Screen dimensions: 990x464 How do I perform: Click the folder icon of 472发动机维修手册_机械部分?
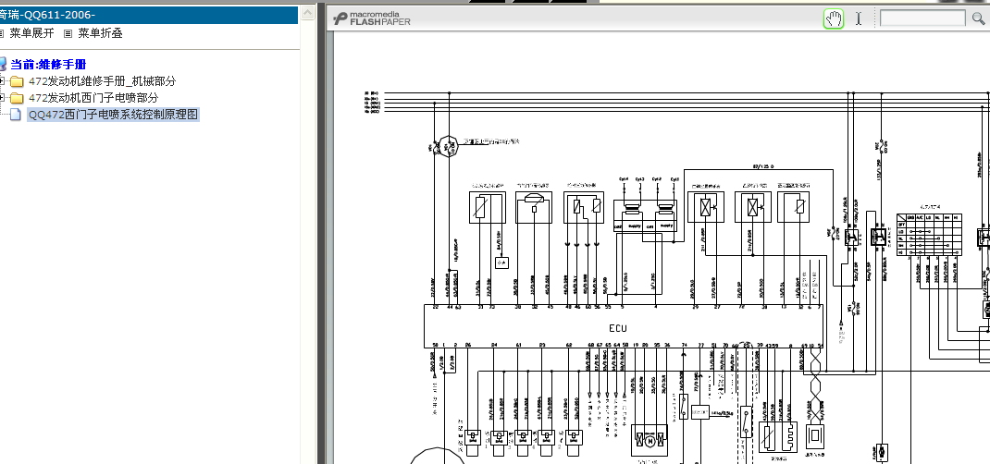(x=17, y=81)
